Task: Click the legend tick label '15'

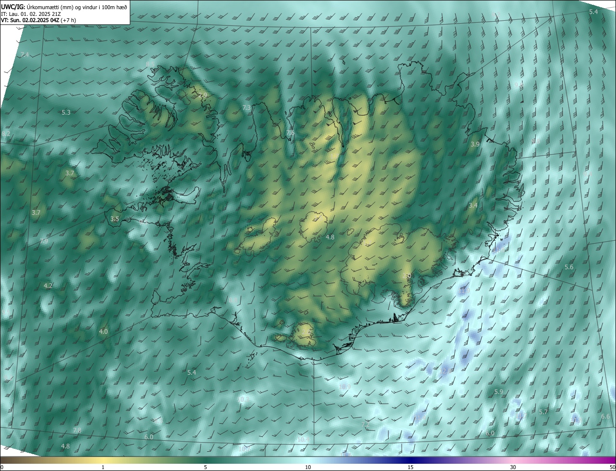Action: (x=411, y=468)
